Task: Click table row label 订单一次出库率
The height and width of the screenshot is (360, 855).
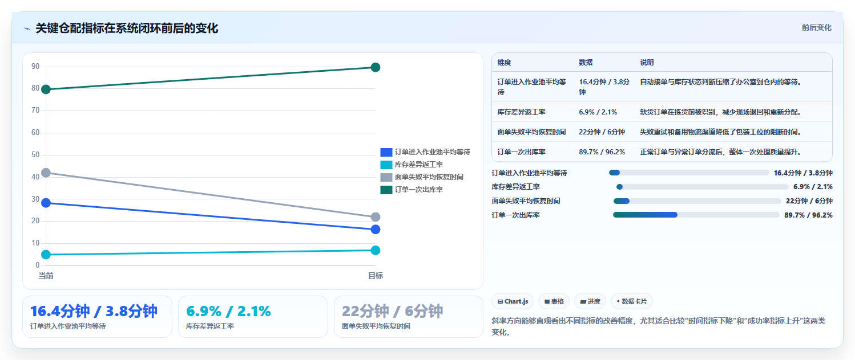Action: (522, 152)
